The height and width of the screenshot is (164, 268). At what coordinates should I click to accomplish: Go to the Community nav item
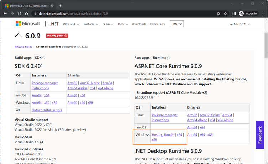[x=157, y=24]
